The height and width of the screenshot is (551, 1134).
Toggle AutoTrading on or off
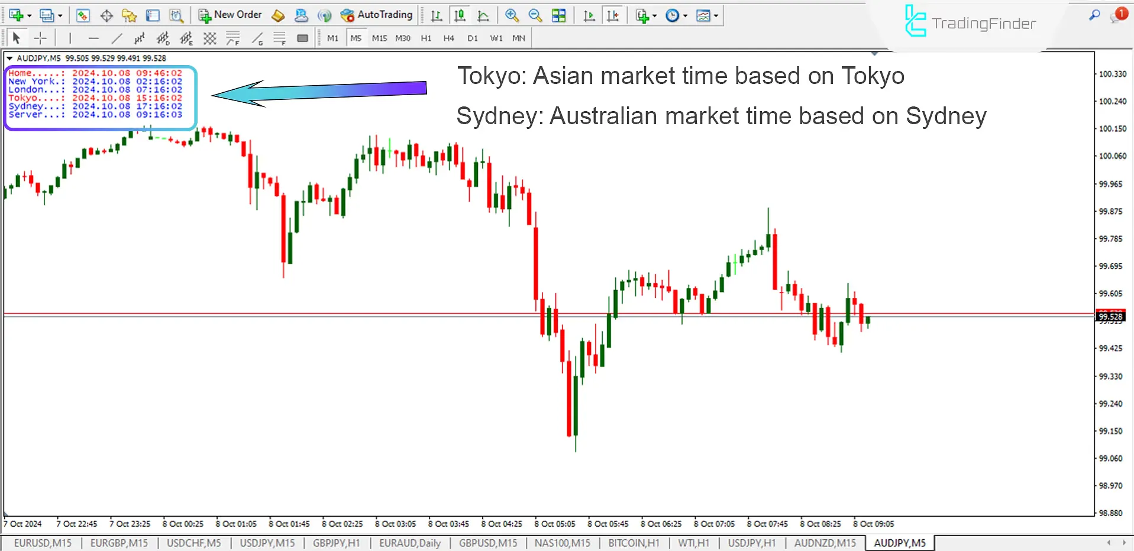(x=377, y=15)
